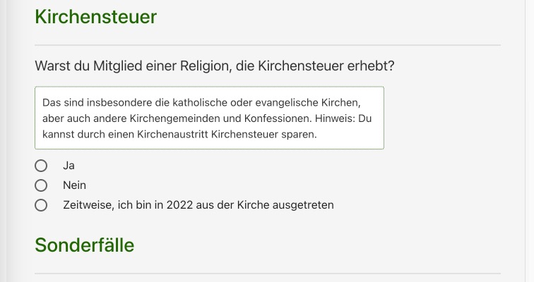Click the divider line below 'Kirchensteuer' heading
Viewport: 534px width, 282px height.
[267, 45]
